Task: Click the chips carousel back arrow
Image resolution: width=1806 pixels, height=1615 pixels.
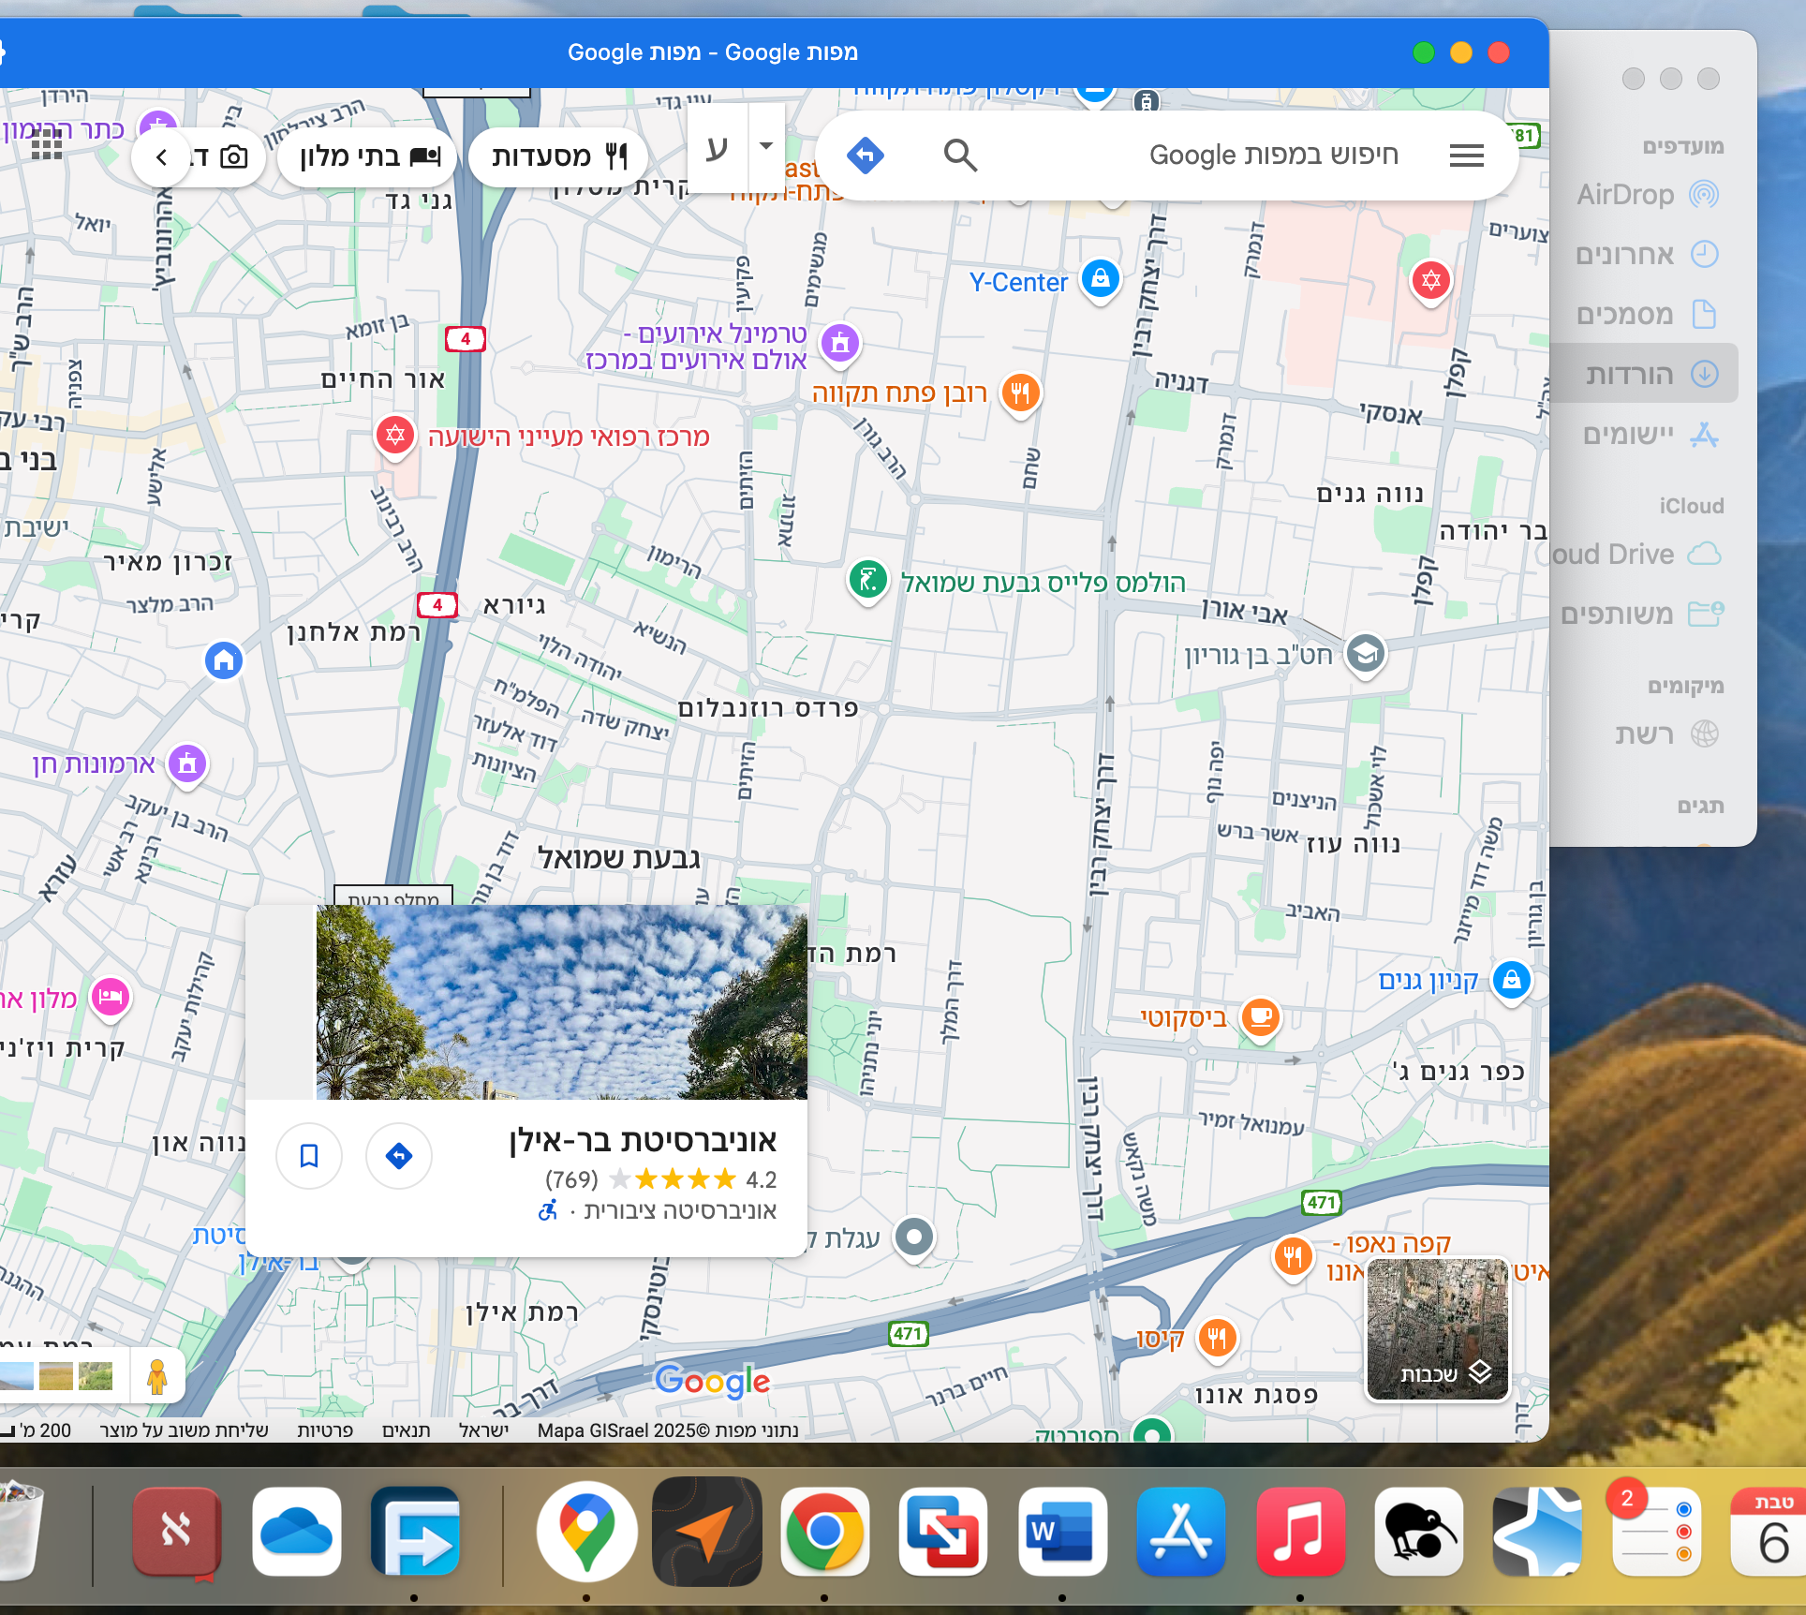Action: tap(161, 156)
